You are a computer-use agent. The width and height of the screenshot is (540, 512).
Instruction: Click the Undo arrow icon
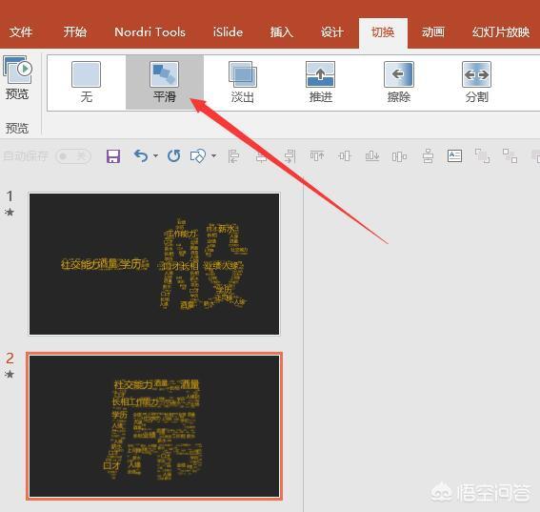click(x=141, y=156)
